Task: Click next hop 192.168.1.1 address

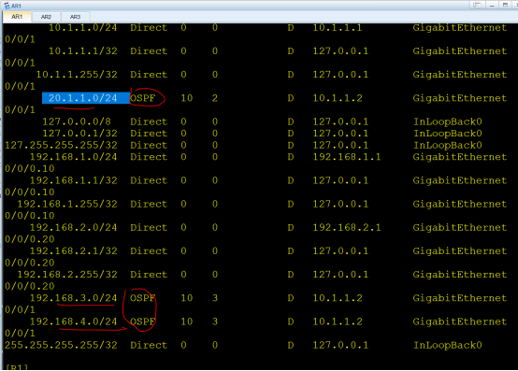Action: 347,157
